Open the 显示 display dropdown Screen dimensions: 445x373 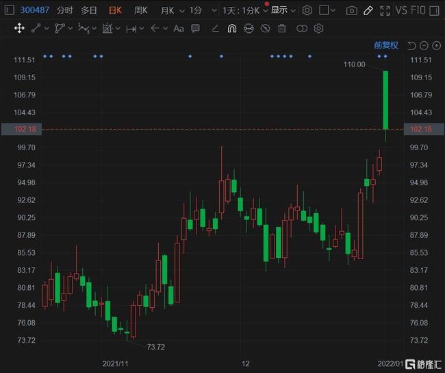tap(283, 10)
